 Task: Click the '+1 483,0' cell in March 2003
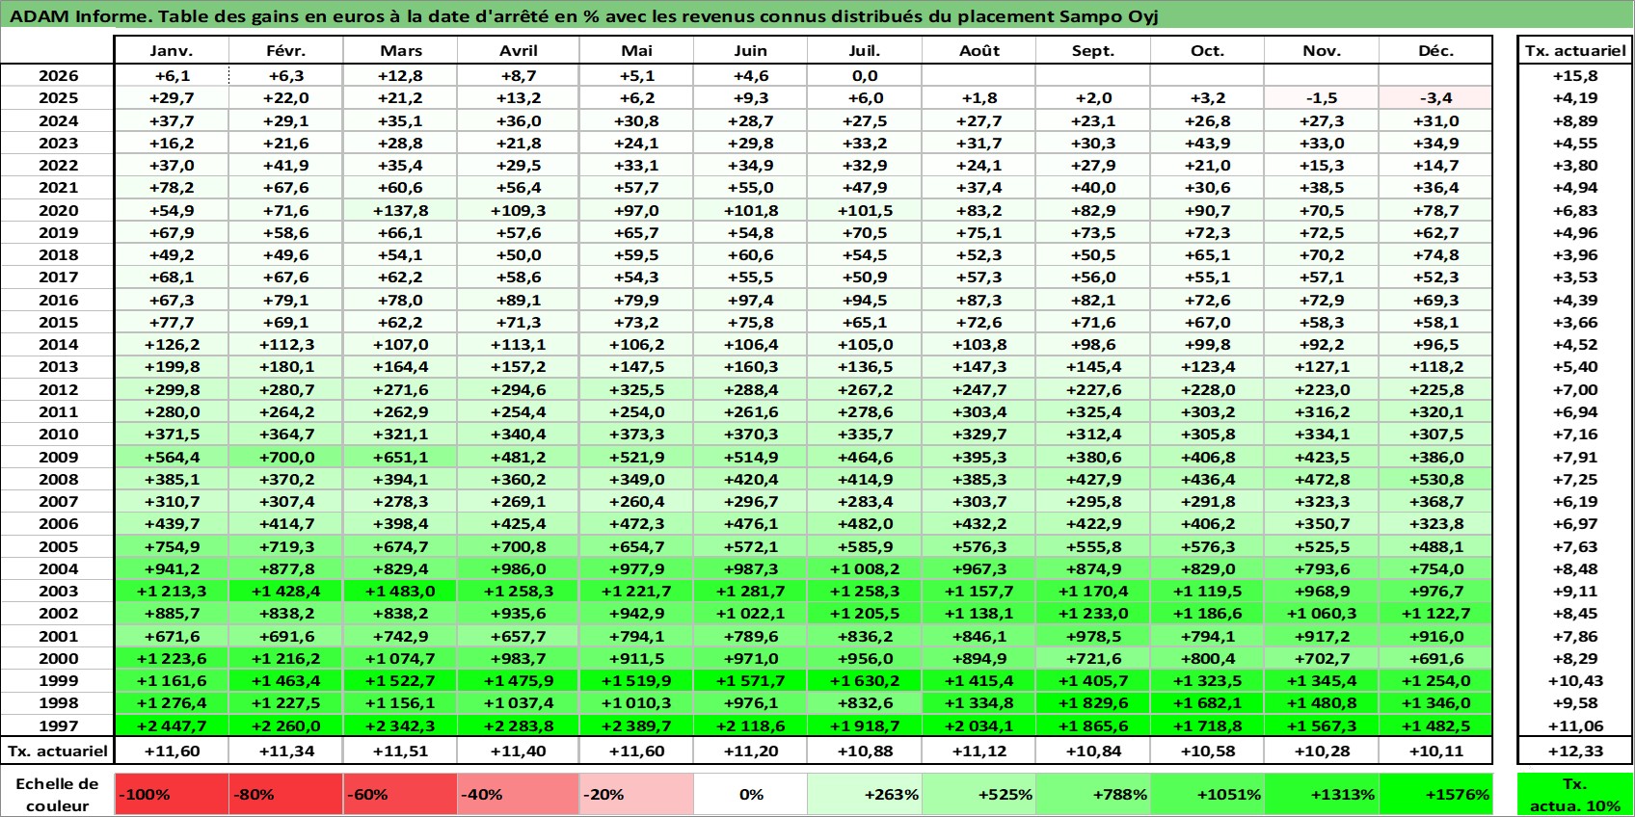coord(401,591)
